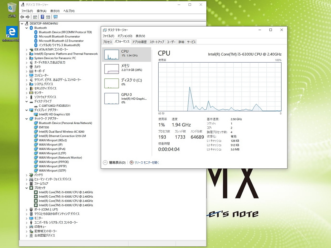Image resolution: width=331 pixels, height=248 pixels.
Task: Select インテル(R) ワイヤレス Bluetooth(R) device
Action: click(59, 45)
